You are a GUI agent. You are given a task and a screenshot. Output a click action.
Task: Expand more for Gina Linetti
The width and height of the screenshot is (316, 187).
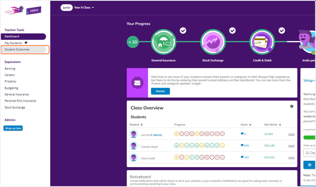[291, 157]
